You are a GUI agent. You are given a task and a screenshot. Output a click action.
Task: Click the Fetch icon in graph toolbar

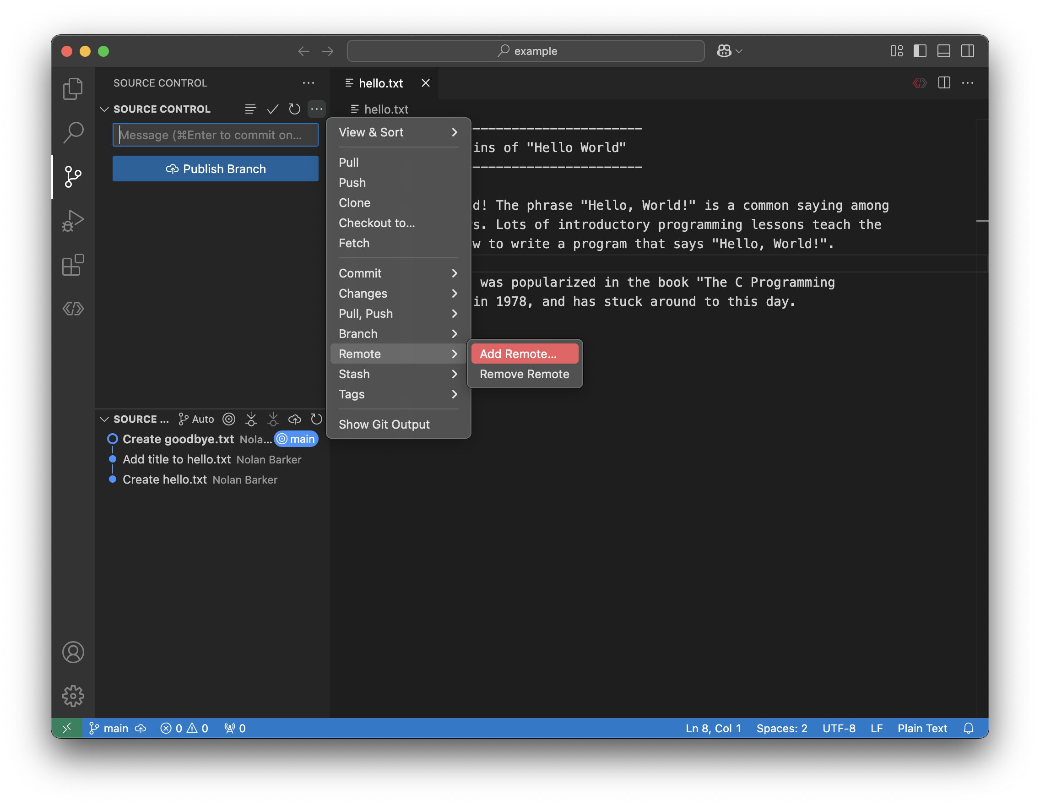click(x=251, y=419)
